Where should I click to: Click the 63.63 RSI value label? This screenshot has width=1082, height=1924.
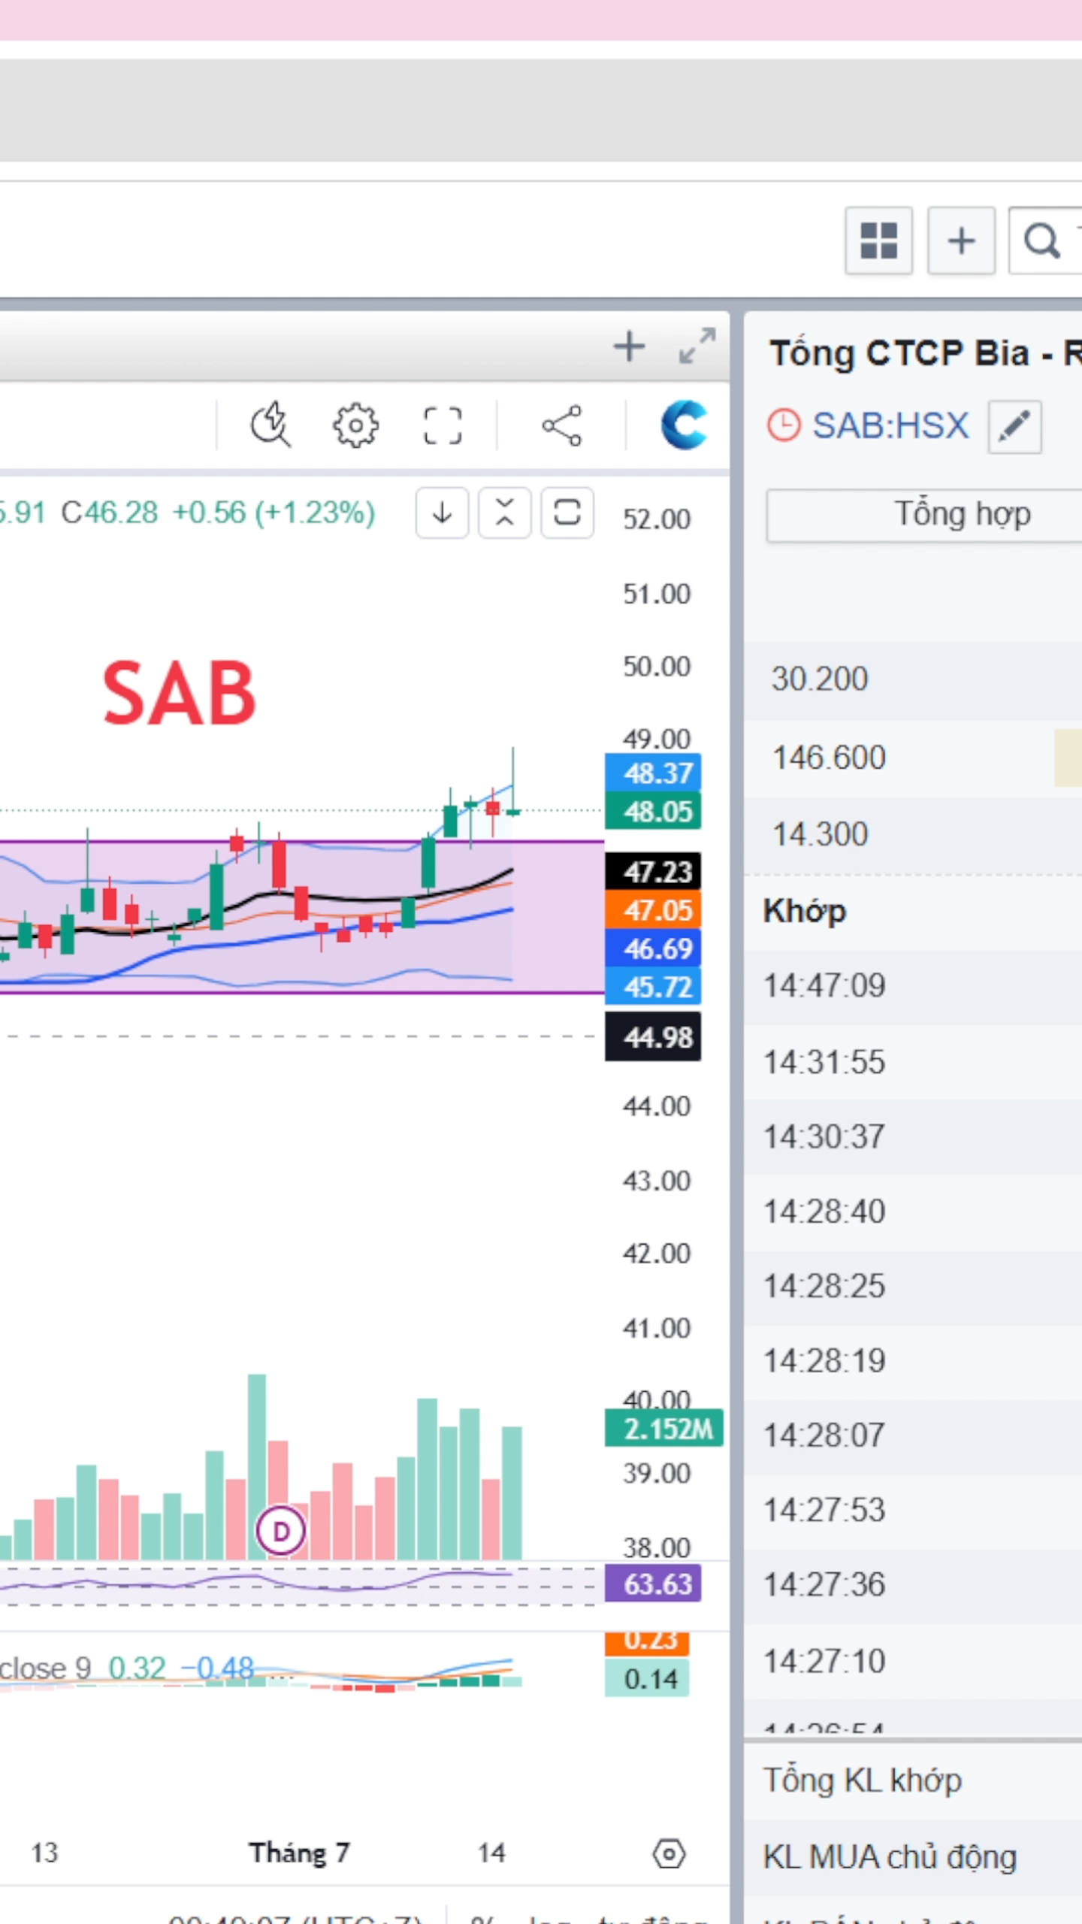(653, 1584)
